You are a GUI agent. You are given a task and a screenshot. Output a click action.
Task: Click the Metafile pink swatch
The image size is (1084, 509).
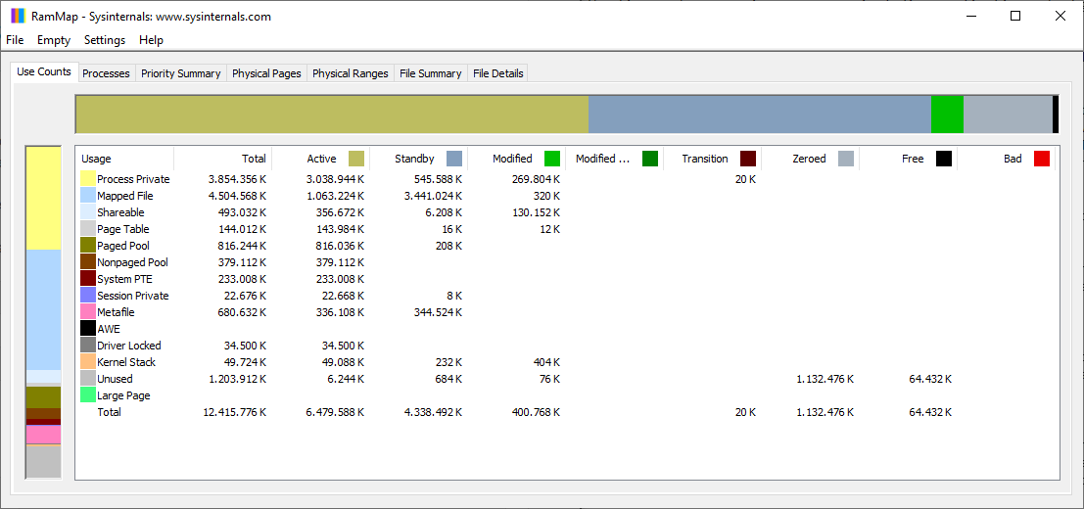coord(88,312)
